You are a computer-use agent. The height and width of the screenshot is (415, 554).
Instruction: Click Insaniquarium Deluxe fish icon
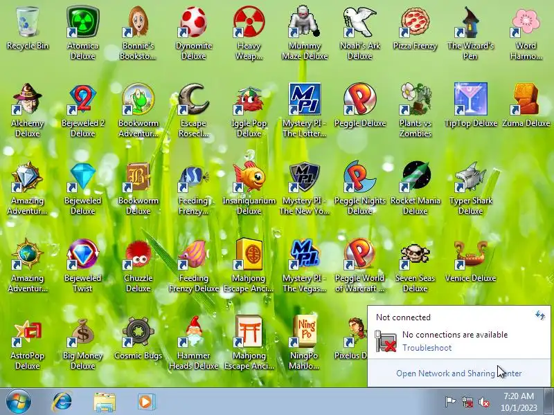(249, 177)
